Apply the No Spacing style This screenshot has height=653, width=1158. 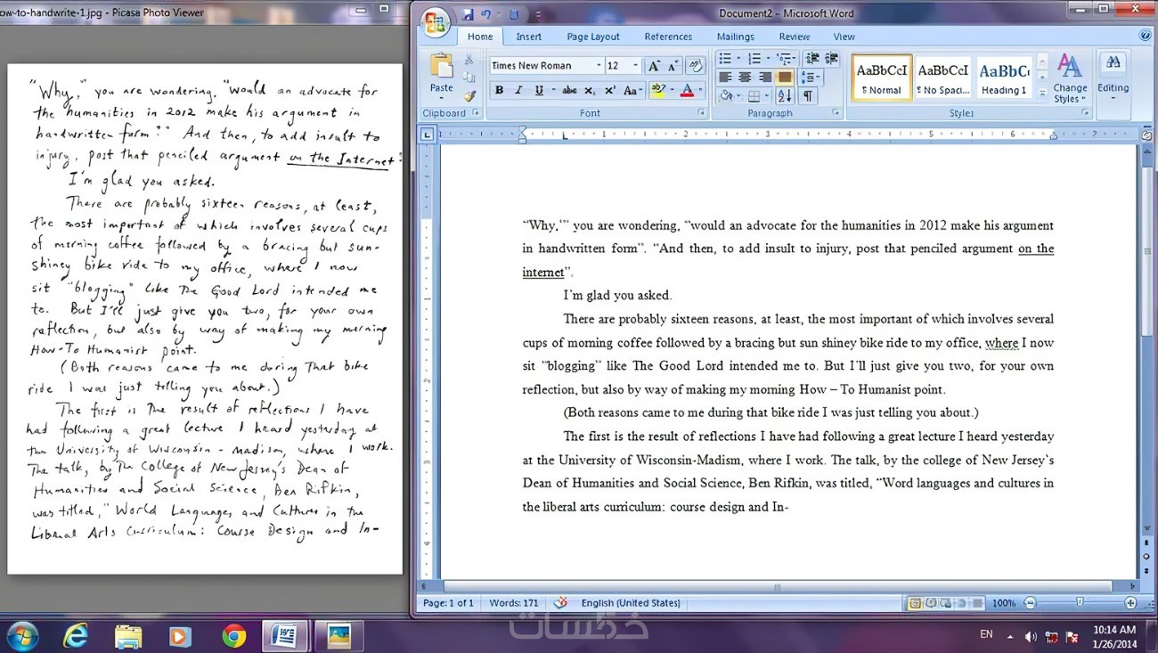point(943,78)
